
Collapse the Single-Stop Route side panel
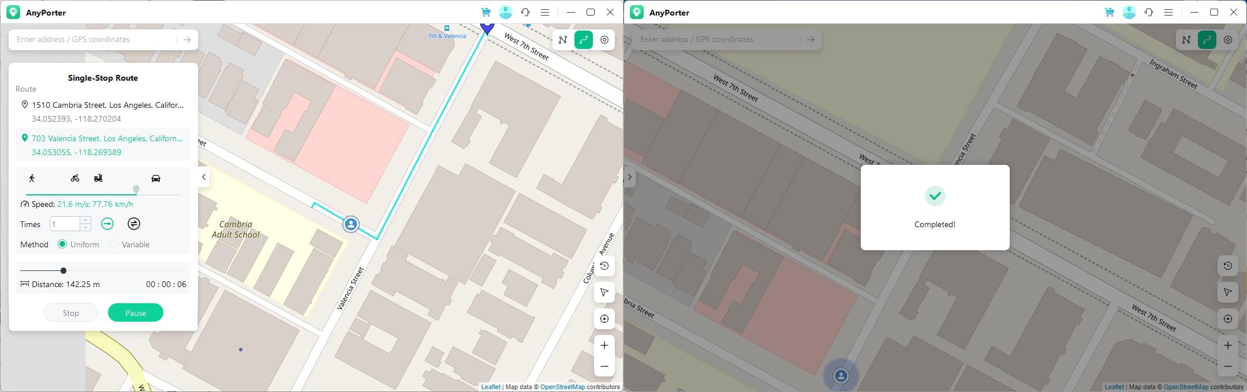tap(204, 178)
